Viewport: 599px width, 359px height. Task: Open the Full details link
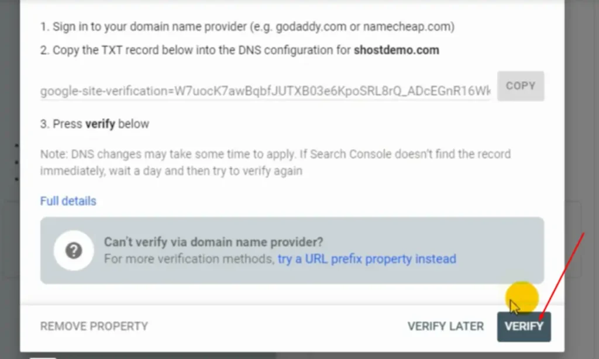point(68,201)
